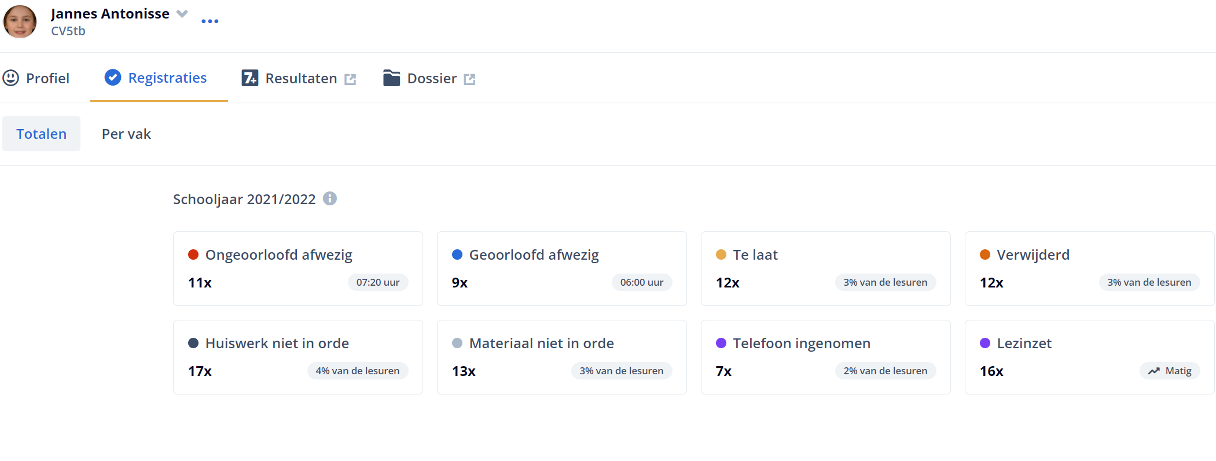The width and height of the screenshot is (1216, 461).
Task: Click the Profiel smiley icon
Action: [x=11, y=78]
